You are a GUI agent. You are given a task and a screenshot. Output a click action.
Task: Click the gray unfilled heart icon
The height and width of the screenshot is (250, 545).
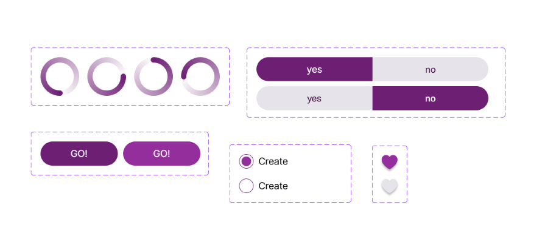(x=389, y=186)
